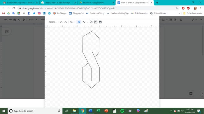Click the Docs paint format icon

[24, 20]
